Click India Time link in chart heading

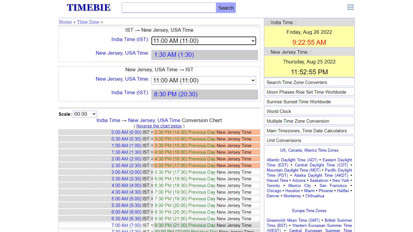[108, 120]
